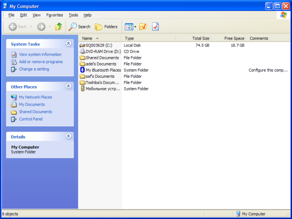Open the View menu
The width and height of the screenshot is (292, 219).
(x=37, y=15)
